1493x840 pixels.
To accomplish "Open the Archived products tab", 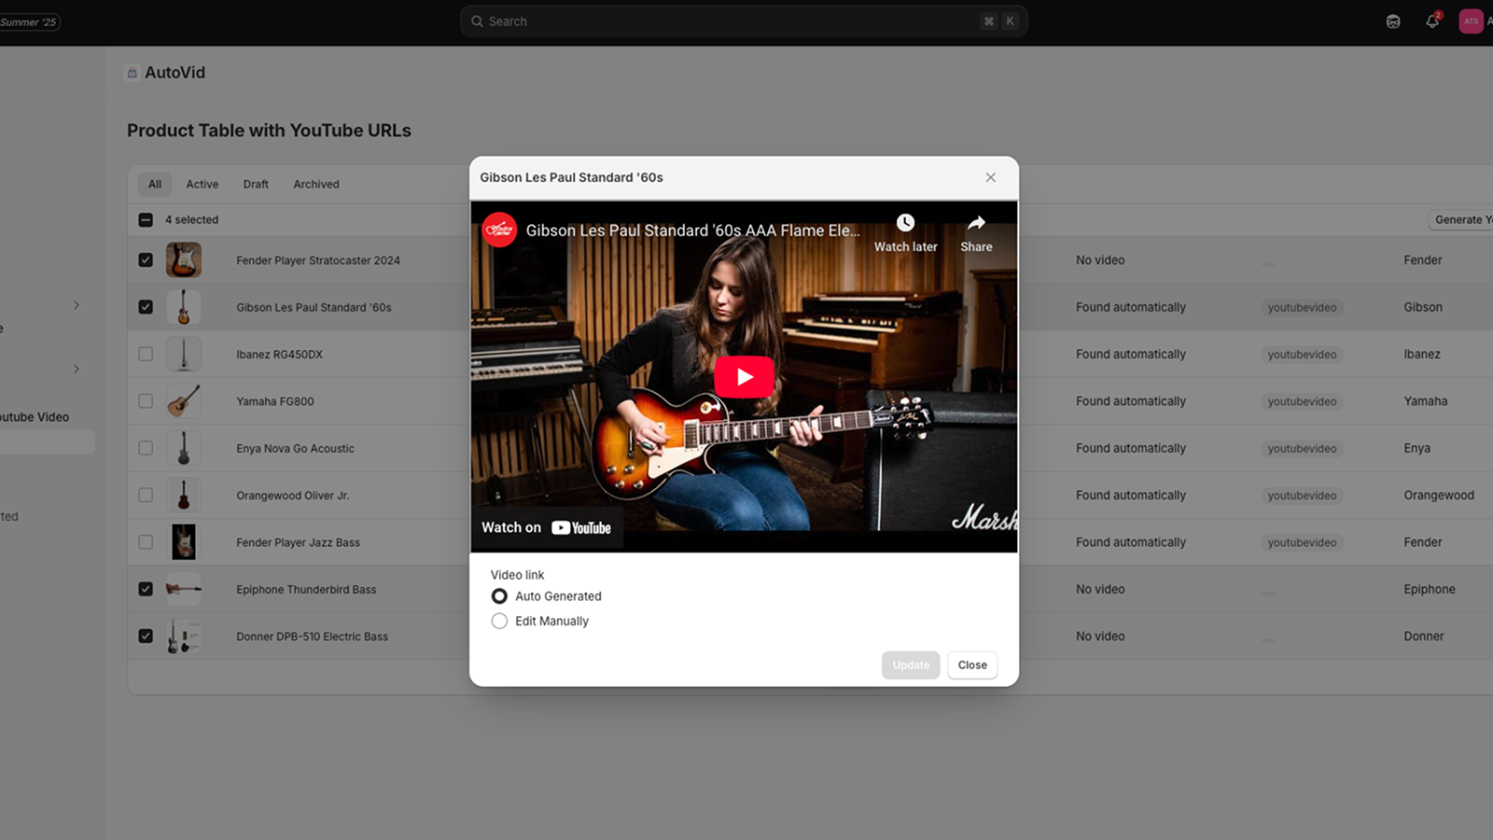I will pyautogui.click(x=315, y=184).
